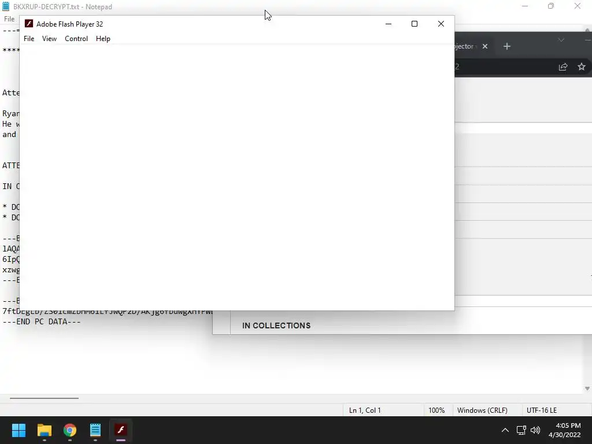Open the View menu in Flash Player

pos(50,39)
